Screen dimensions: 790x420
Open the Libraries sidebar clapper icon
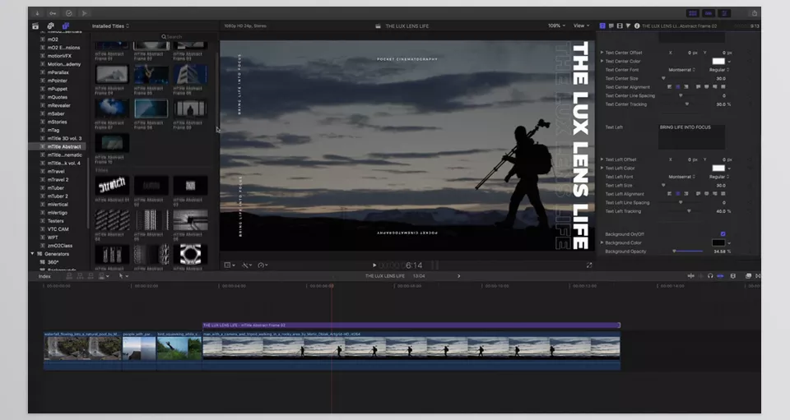tap(35, 25)
